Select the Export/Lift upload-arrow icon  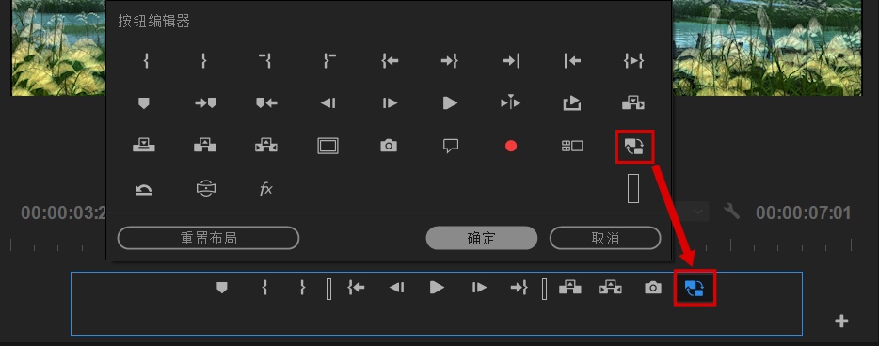(572, 103)
